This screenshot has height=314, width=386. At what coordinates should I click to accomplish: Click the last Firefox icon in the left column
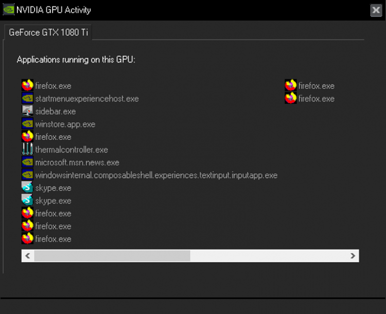click(x=28, y=239)
